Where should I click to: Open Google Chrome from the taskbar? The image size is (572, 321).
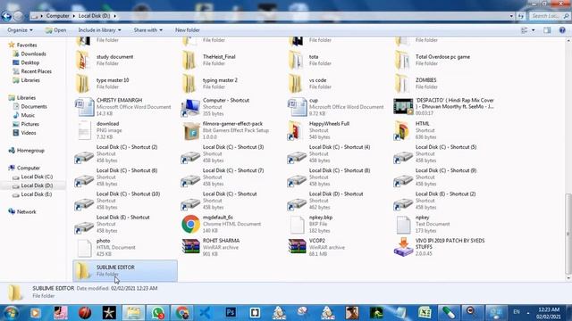point(181,313)
